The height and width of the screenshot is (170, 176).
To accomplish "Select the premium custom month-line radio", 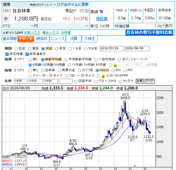I will point(111,65).
